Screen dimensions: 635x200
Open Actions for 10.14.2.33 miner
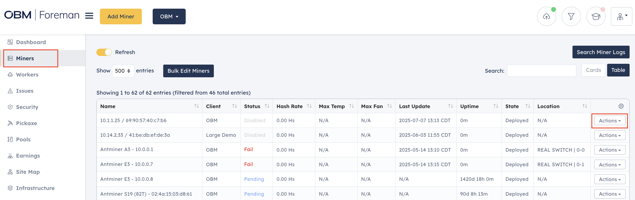click(x=610, y=135)
